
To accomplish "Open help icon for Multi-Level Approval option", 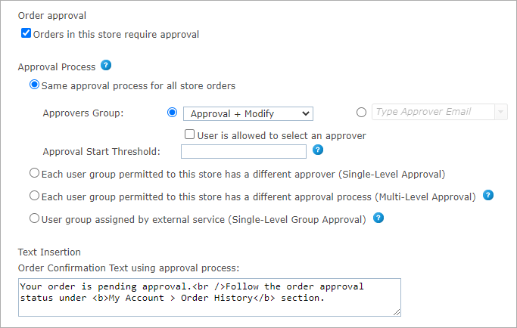I will (x=488, y=195).
